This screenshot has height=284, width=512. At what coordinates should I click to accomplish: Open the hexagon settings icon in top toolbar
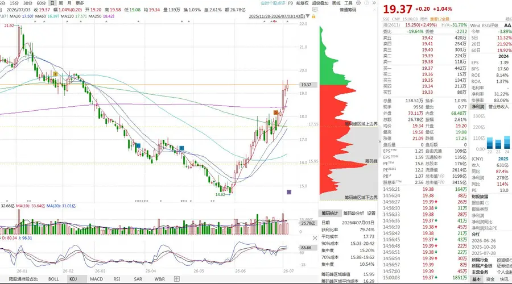tap(358, 3)
